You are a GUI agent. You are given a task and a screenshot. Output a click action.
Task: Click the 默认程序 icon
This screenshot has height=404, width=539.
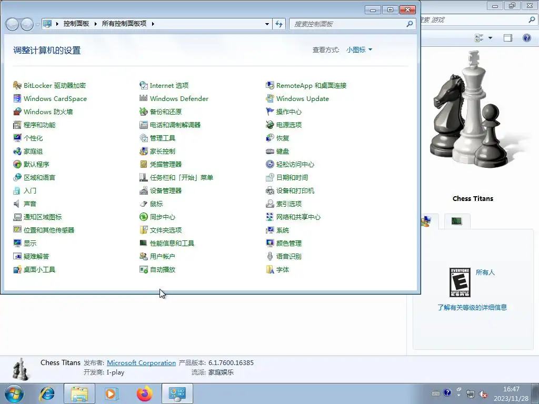17,164
